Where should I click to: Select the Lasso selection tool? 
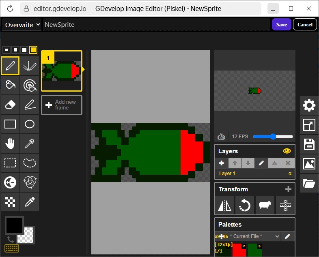30,163
